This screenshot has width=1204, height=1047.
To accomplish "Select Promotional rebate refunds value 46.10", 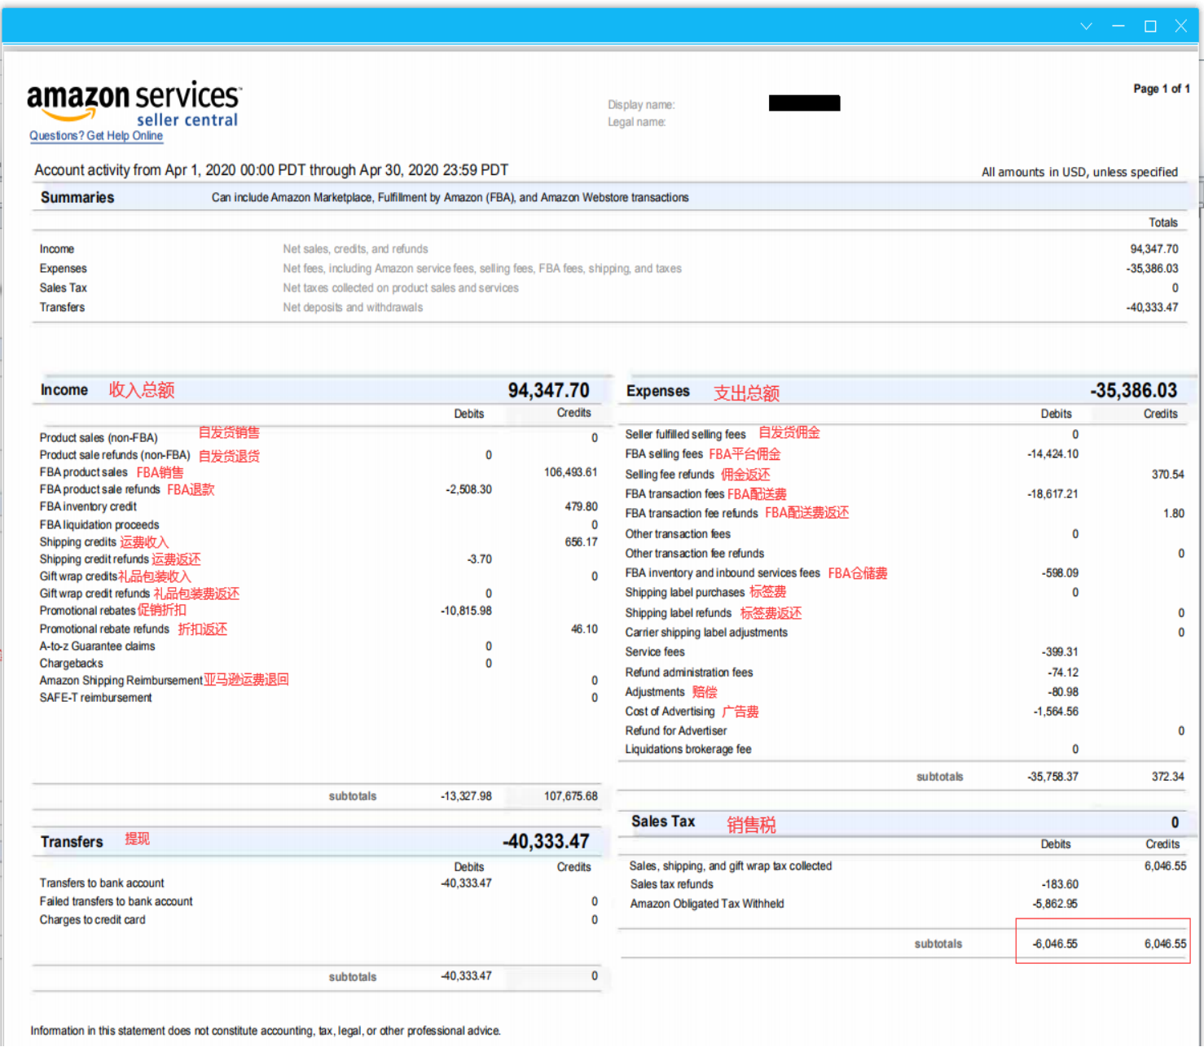I will [584, 629].
